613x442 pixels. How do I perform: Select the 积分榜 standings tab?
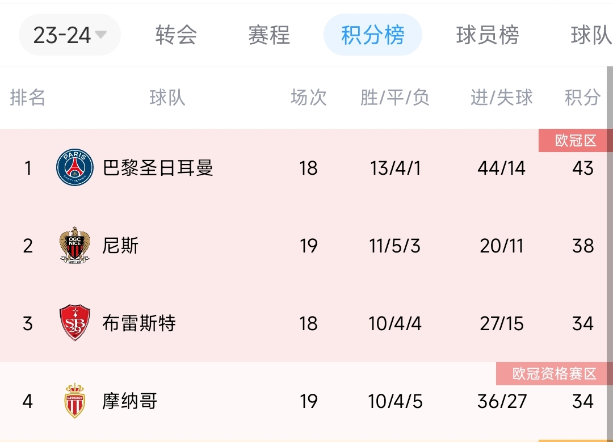click(x=372, y=35)
